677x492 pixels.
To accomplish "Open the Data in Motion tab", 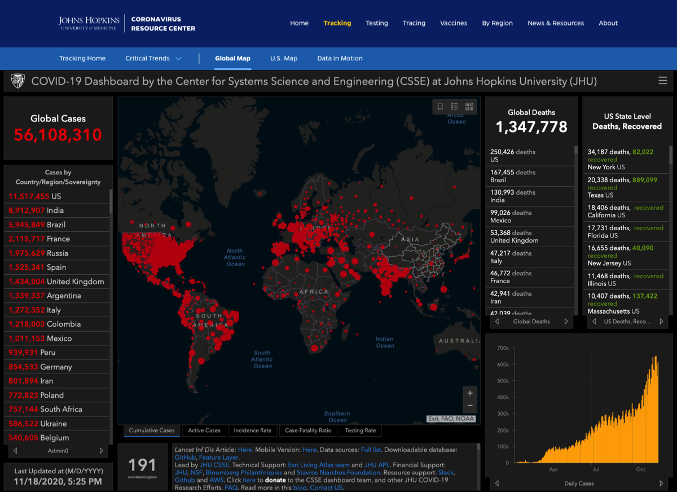I will [x=340, y=58].
